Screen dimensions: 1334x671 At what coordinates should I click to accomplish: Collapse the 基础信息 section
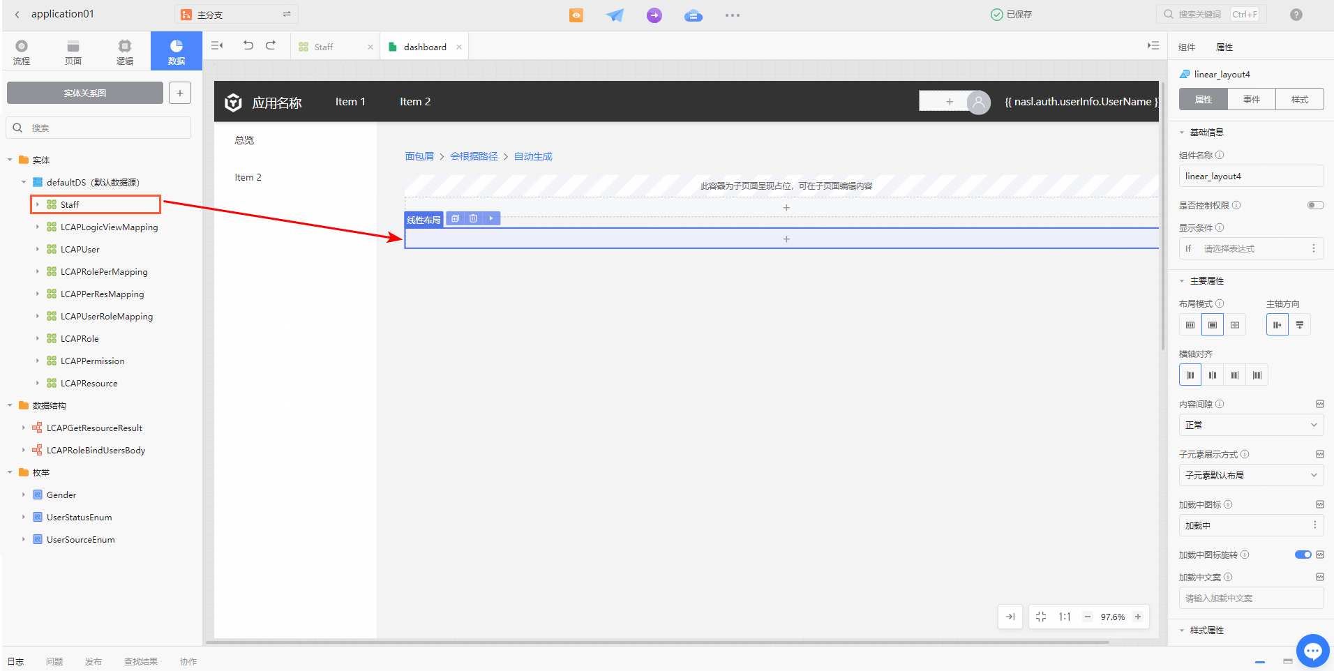(1182, 133)
